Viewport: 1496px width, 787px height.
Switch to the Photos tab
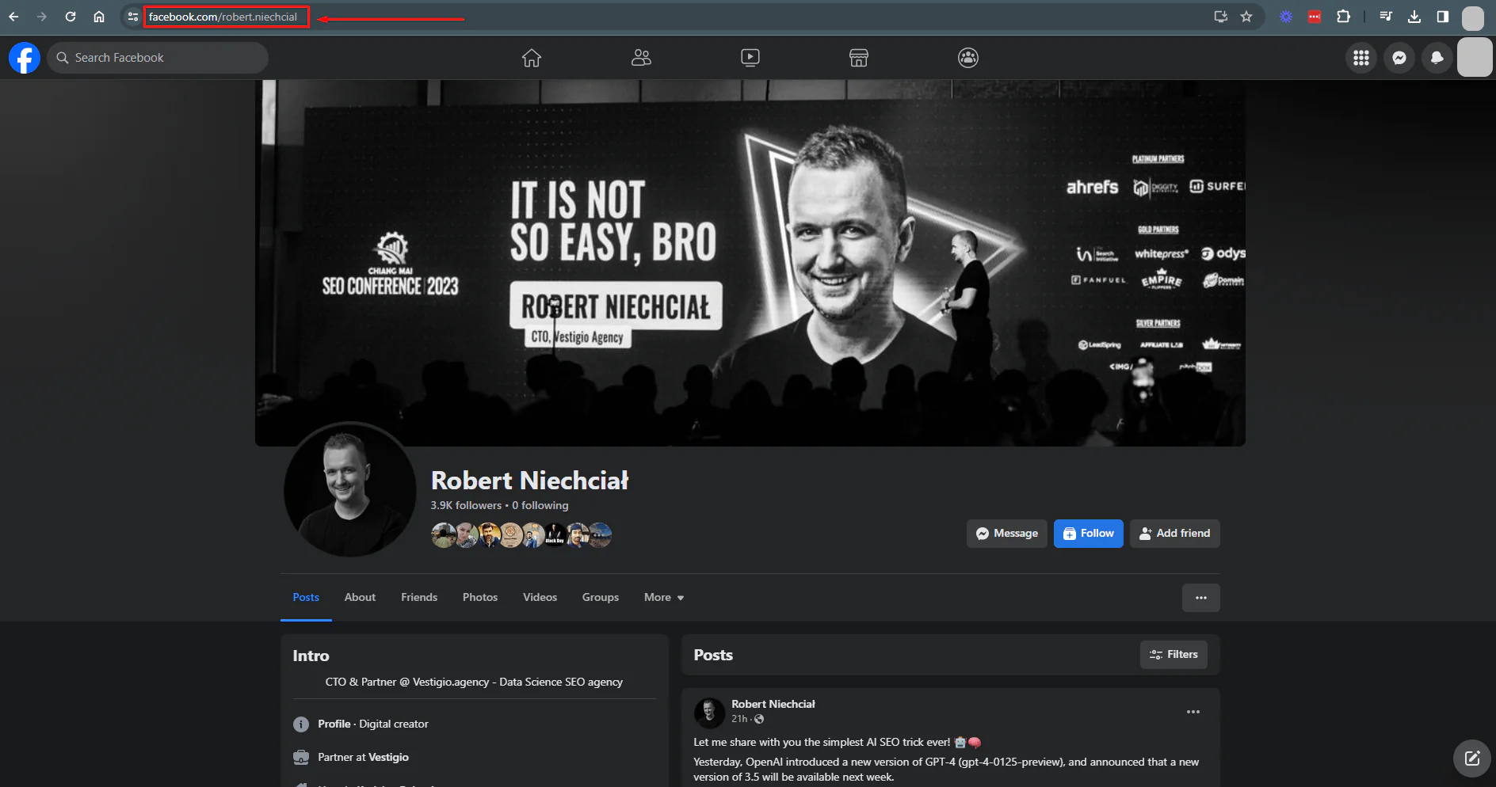[480, 598]
